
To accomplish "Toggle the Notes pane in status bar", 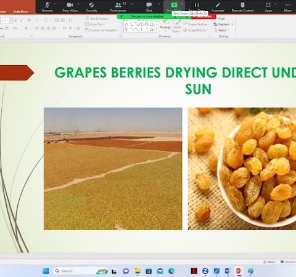I will pos(269,262).
